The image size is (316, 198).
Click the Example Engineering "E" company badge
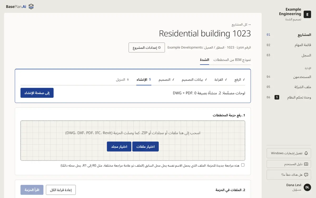point(307,14)
